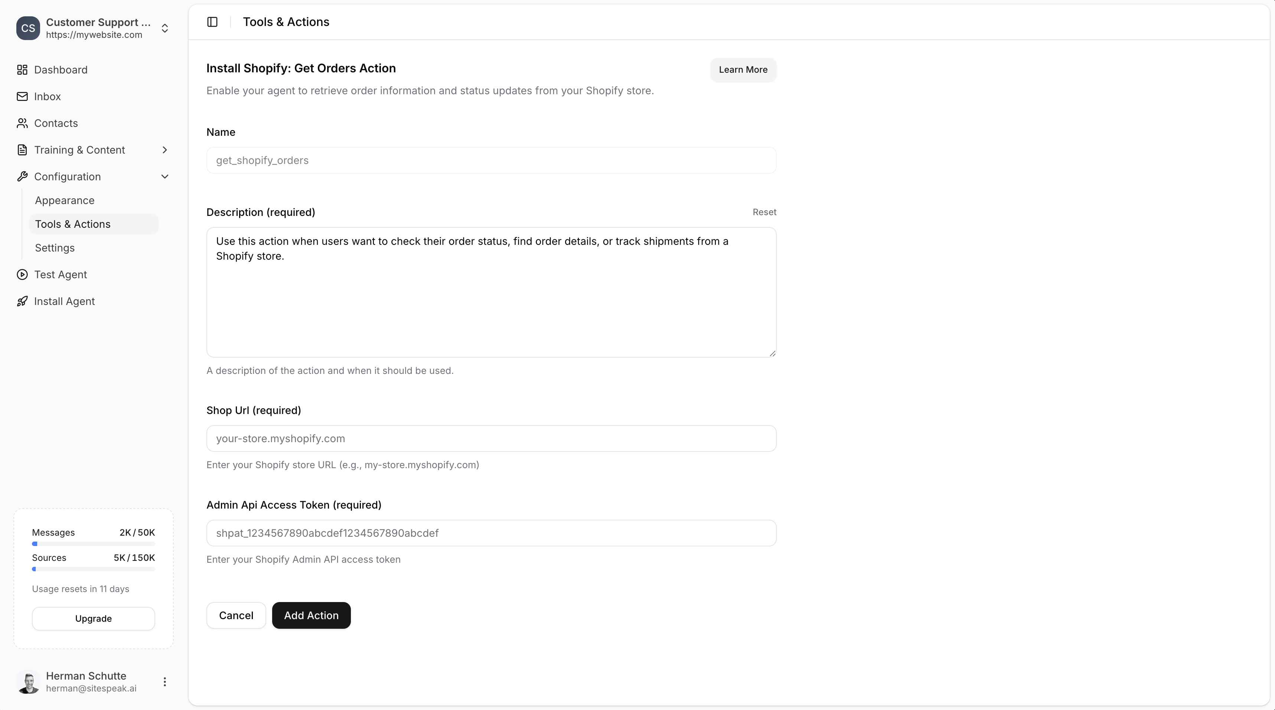Screen dimensions: 1275x710
Task: Switch to the Appearance settings
Action: tap(65, 200)
